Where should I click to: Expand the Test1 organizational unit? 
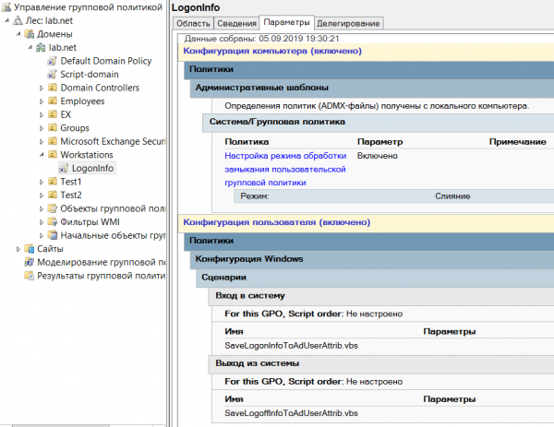pos(42,182)
